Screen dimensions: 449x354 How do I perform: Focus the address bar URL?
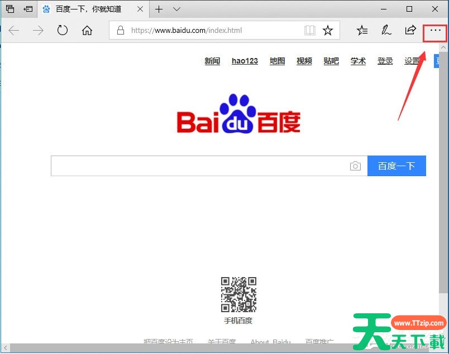pos(187,30)
